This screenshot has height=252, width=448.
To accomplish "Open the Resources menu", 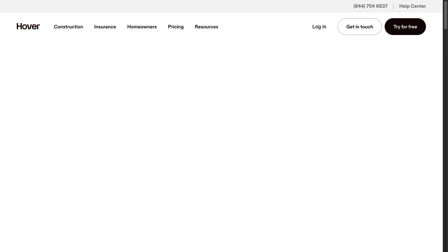I will click(x=206, y=27).
